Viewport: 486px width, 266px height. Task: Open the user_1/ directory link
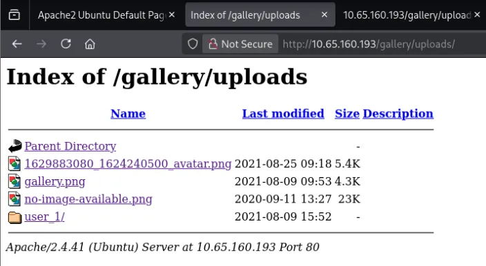(x=45, y=216)
